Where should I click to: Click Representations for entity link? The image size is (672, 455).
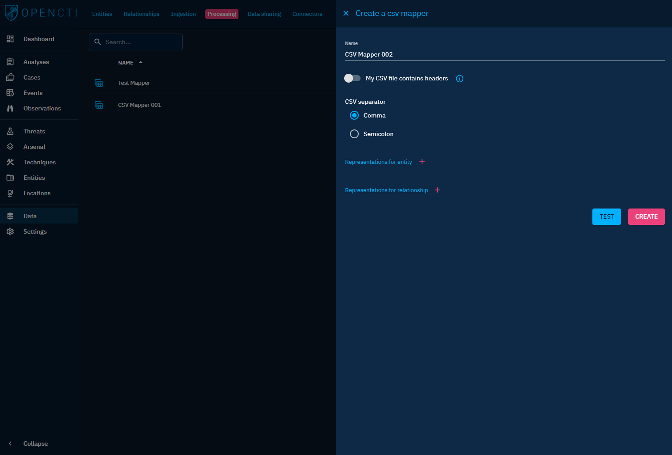[378, 162]
